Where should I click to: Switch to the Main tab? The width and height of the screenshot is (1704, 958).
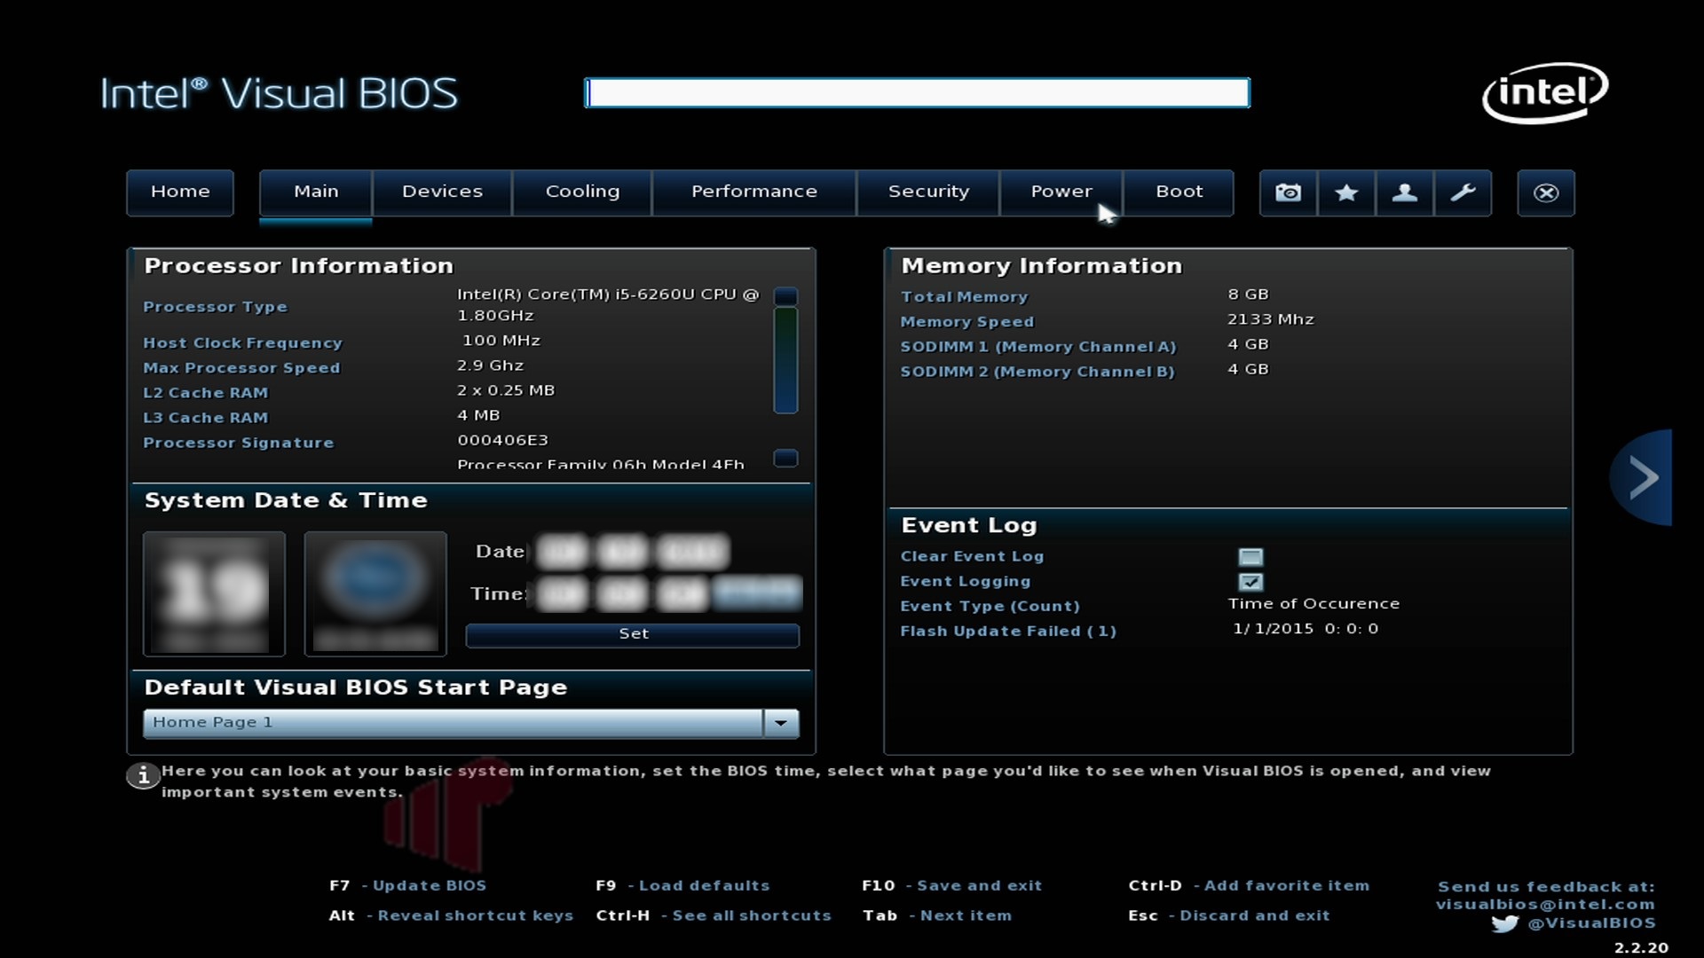[316, 192]
